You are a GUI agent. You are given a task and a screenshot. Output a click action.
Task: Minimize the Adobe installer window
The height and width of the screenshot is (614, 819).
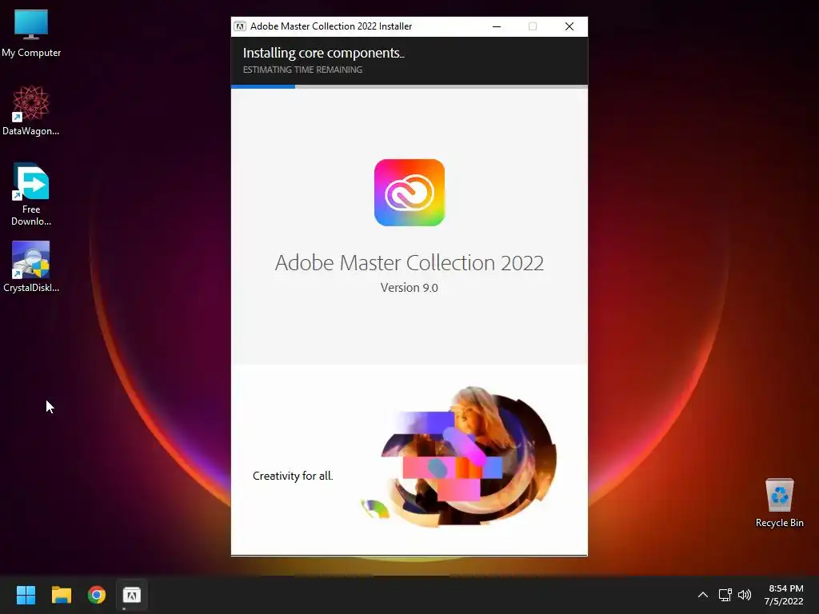497,26
